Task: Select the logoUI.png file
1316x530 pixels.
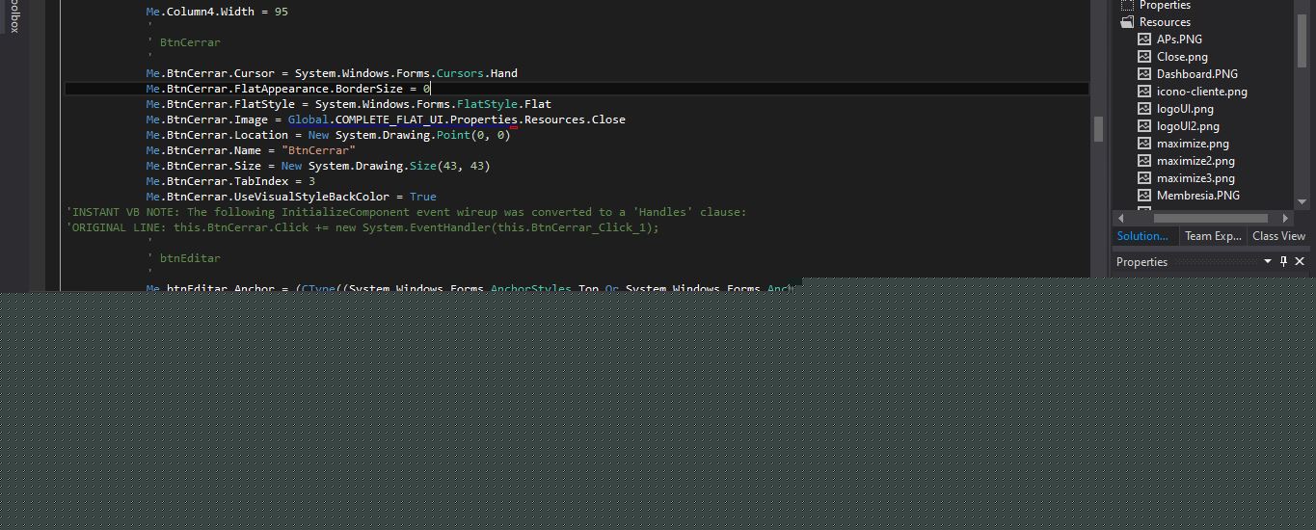Action: click(x=1185, y=109)
